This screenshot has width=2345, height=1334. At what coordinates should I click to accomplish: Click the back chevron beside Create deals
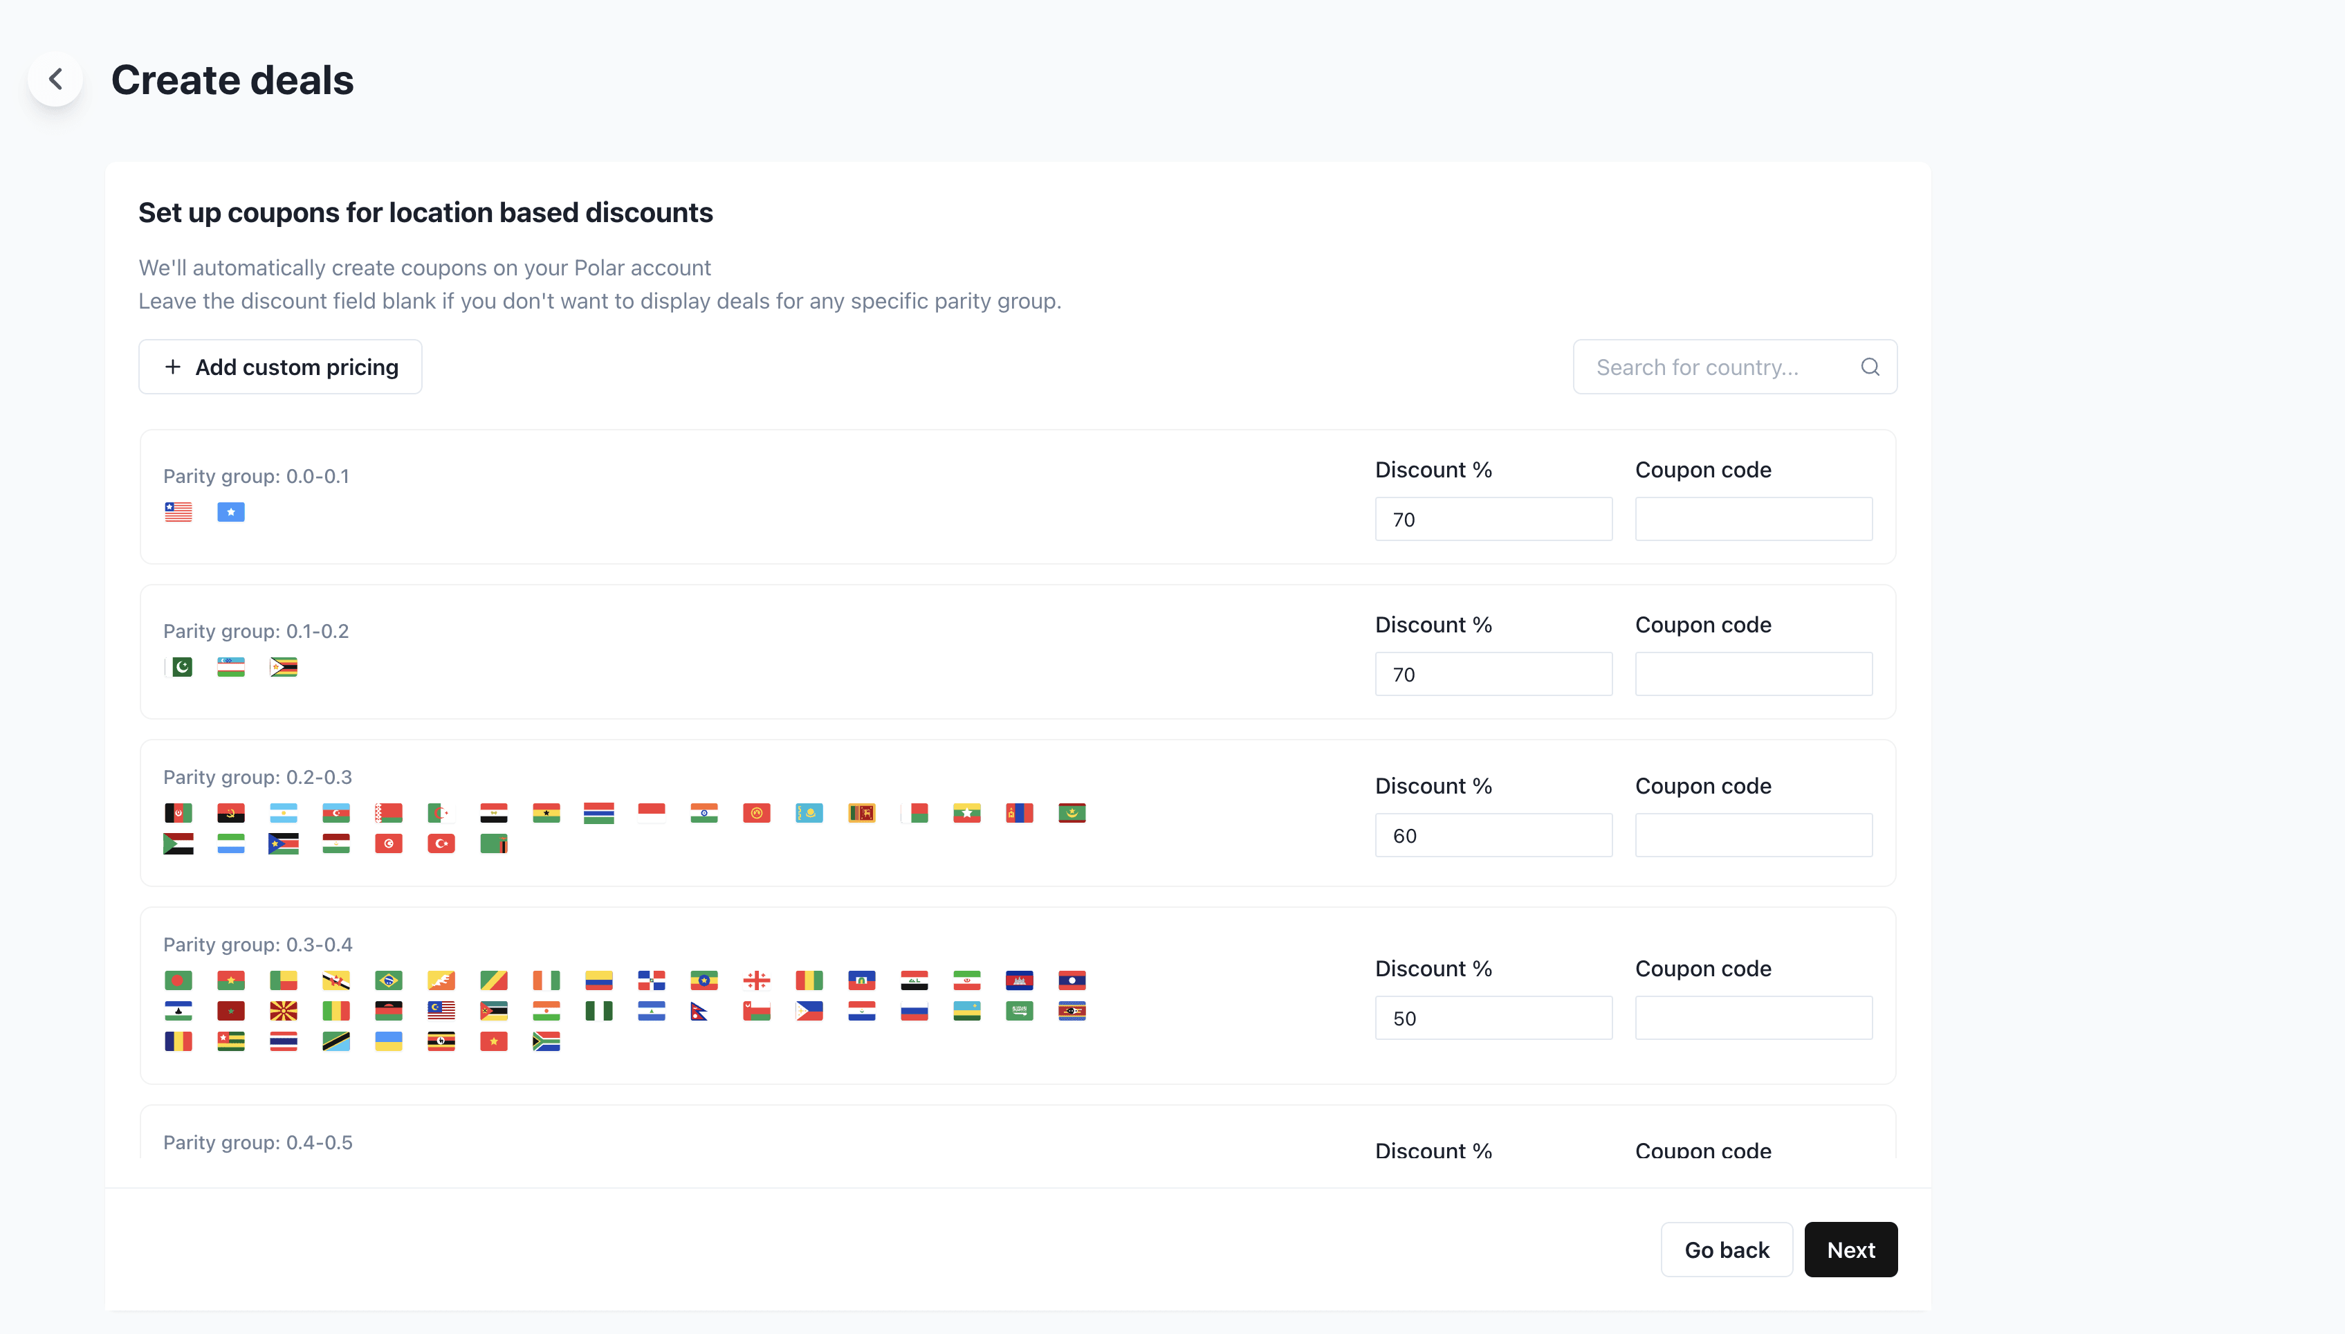56,79
